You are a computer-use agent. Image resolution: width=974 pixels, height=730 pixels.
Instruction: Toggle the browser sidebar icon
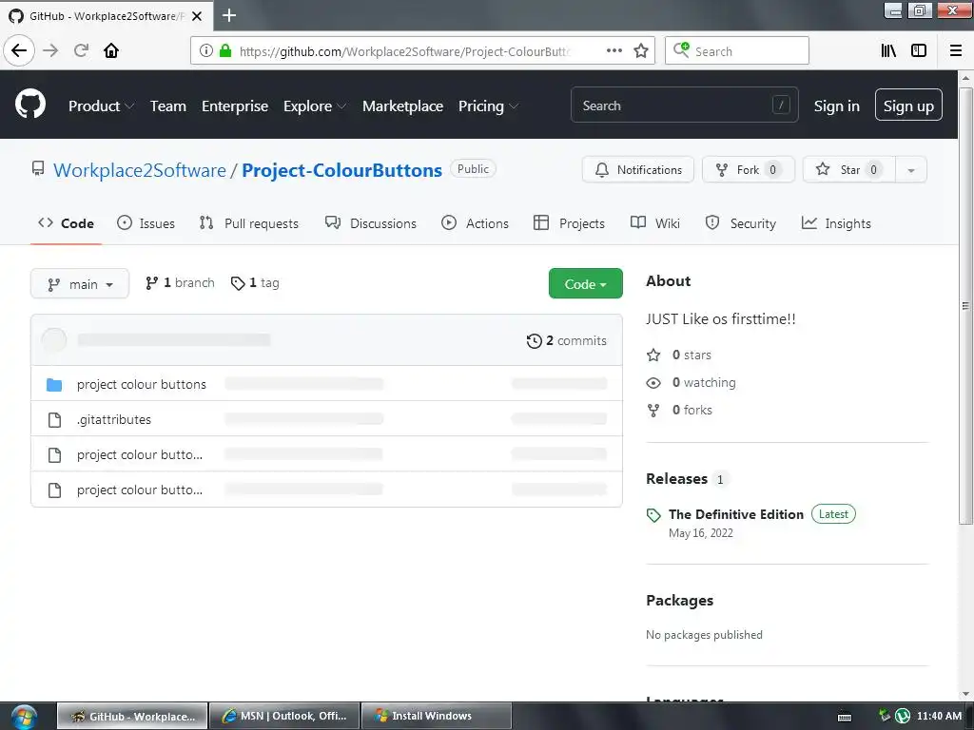pyautogui.click(x=919, y=50)
